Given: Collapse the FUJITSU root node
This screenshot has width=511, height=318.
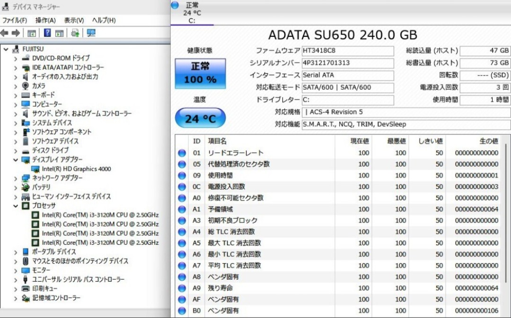Looking at the screenshot, I should [6, 49].
